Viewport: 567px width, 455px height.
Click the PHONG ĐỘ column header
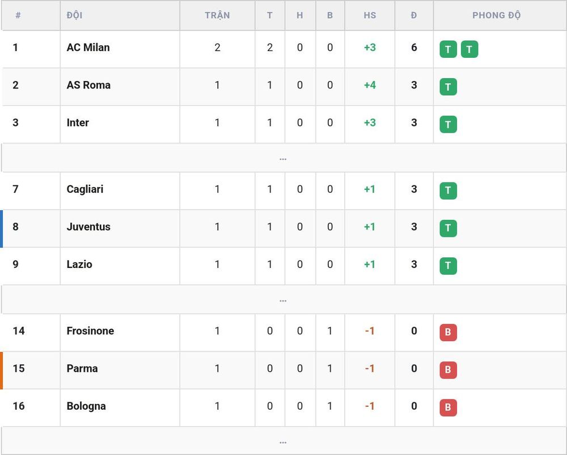coord(496,15)
